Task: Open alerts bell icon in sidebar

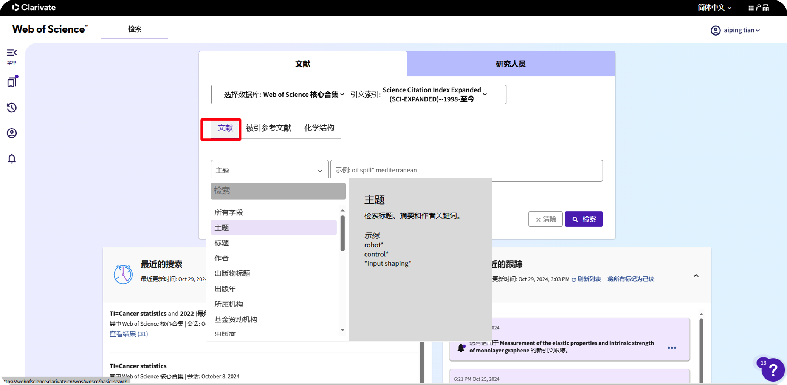Action: pyautogui.click(x=12, y=158)
